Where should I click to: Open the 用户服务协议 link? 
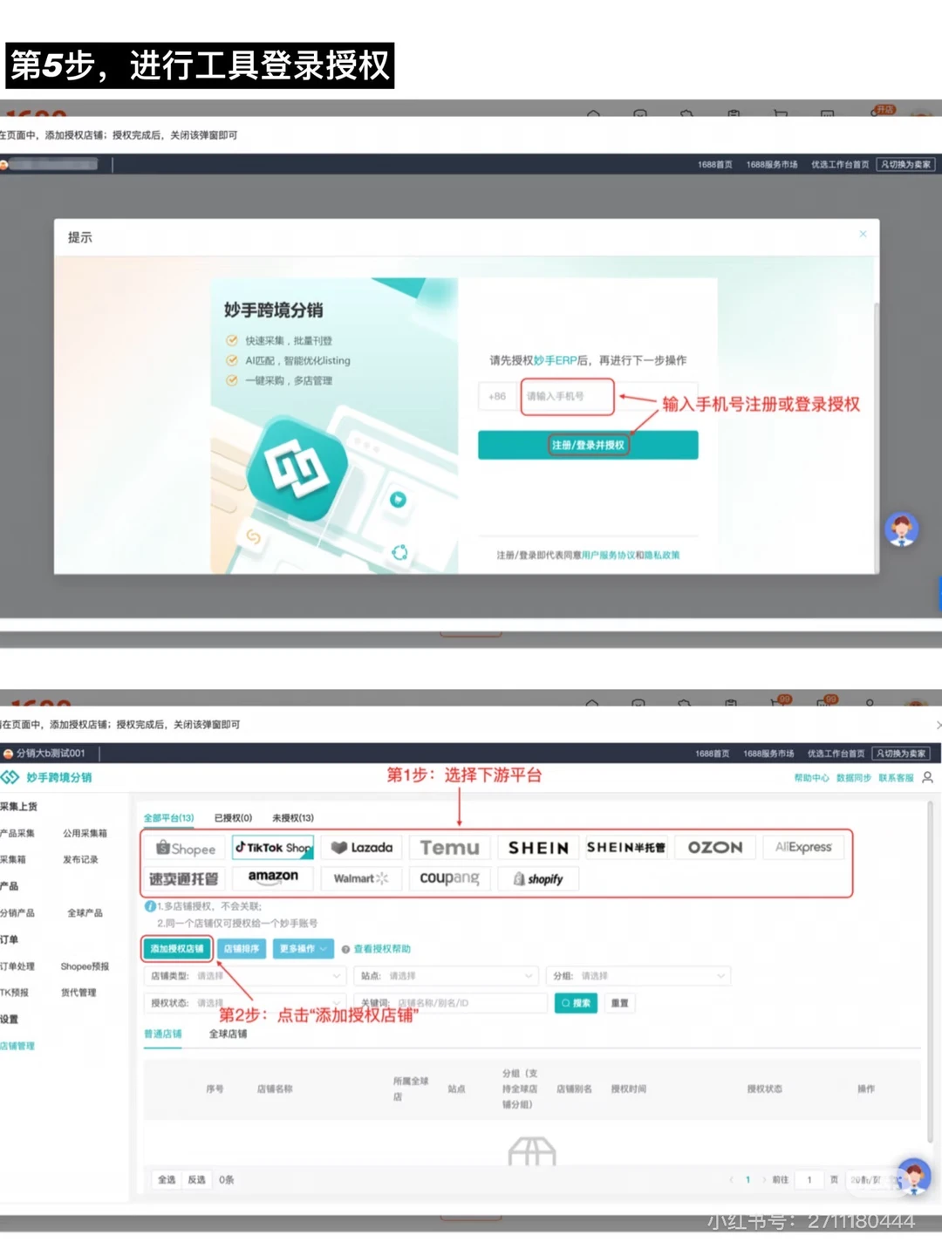tap(608, 555)
